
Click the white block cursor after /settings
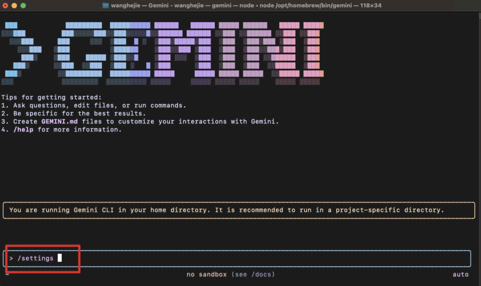60,258
